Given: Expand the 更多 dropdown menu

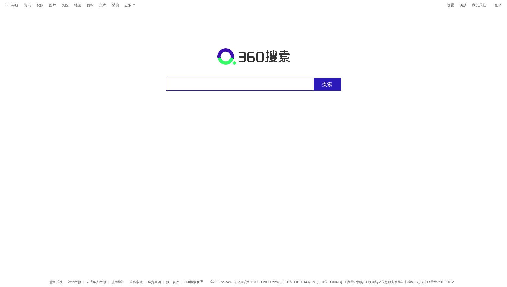Looking at the screenshot, I should [130, 5].
